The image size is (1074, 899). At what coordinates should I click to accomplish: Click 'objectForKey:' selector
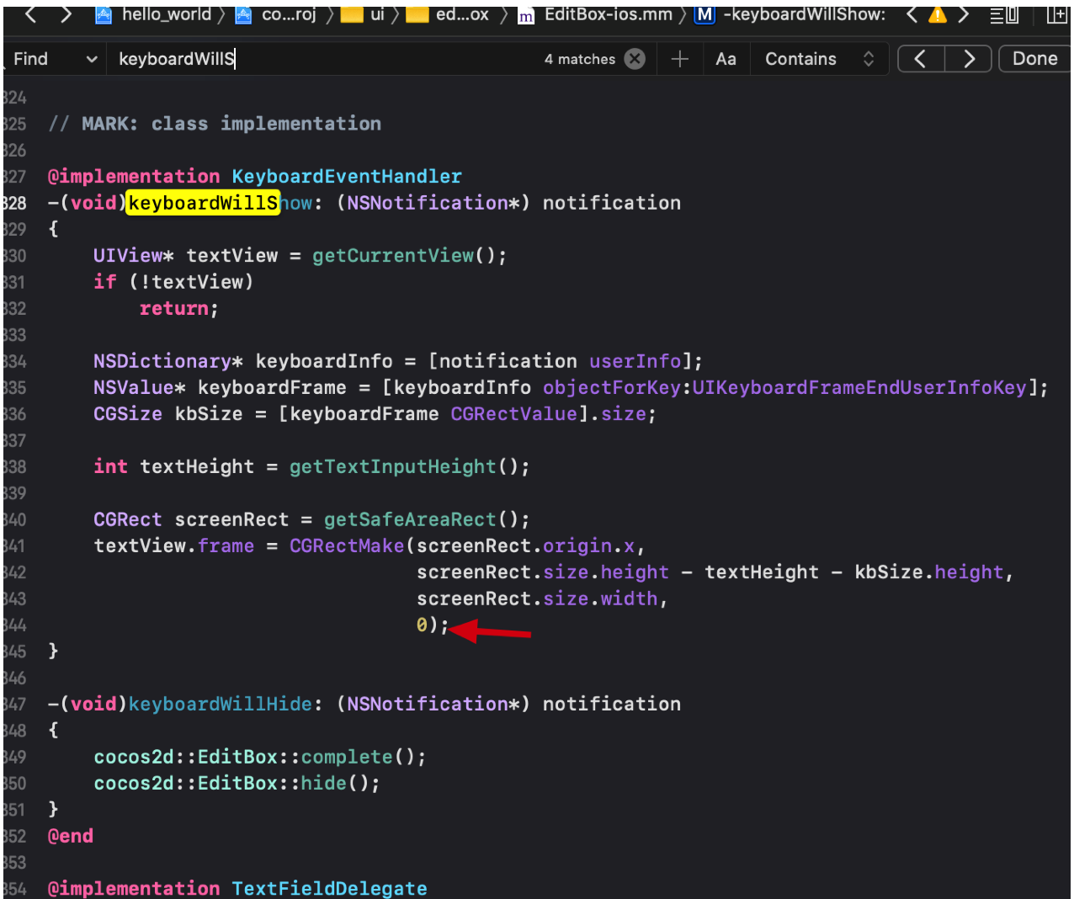coord(617,387)
